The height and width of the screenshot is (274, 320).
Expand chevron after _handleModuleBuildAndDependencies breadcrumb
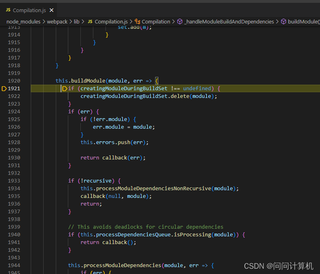tap(277, 21)
